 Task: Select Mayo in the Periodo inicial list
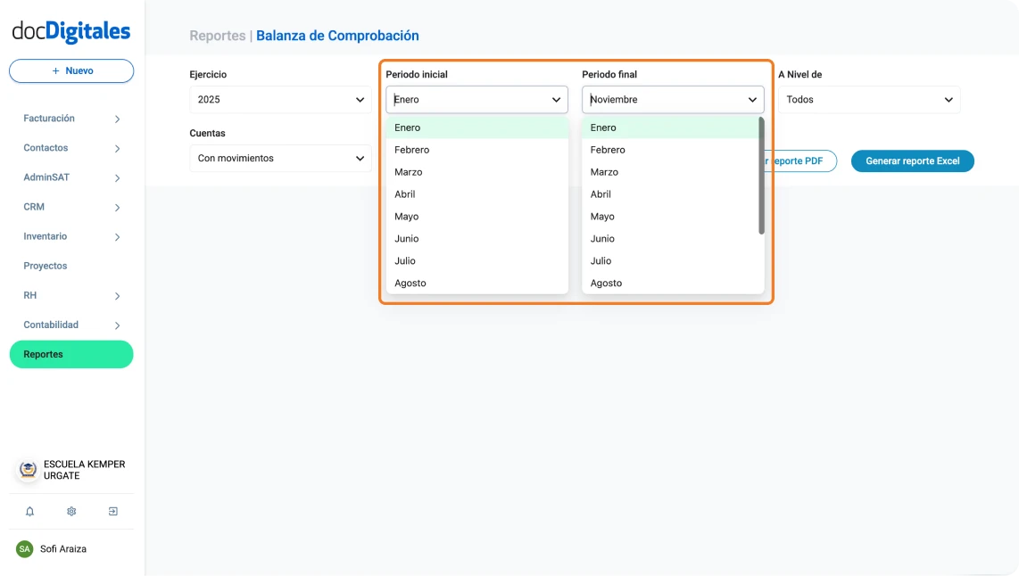(406, 216)
